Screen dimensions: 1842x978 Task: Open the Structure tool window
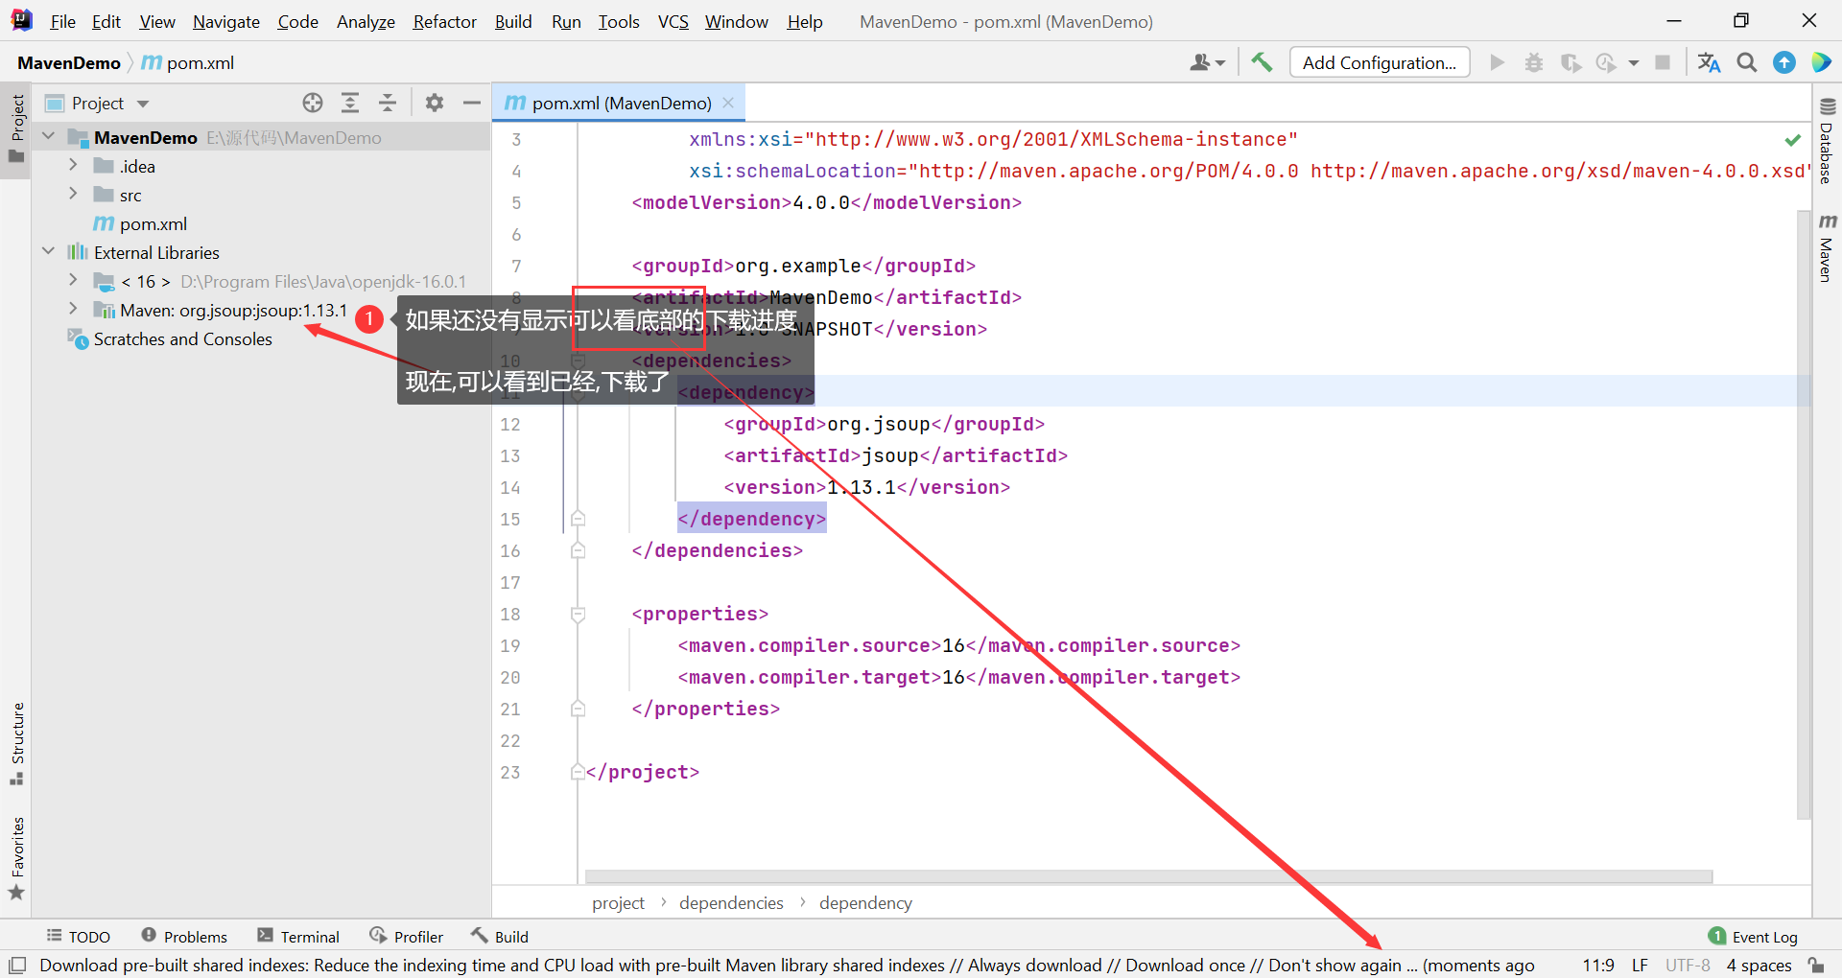coord(16,744)
